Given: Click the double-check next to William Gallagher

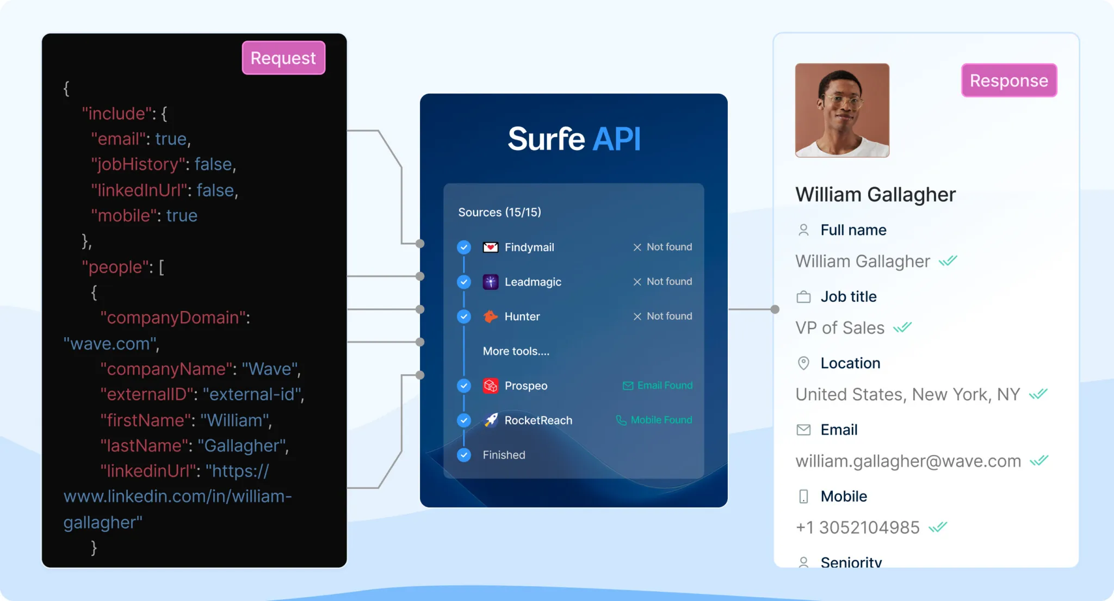Looking at the screenshot, I should click(x=948, y=261).
